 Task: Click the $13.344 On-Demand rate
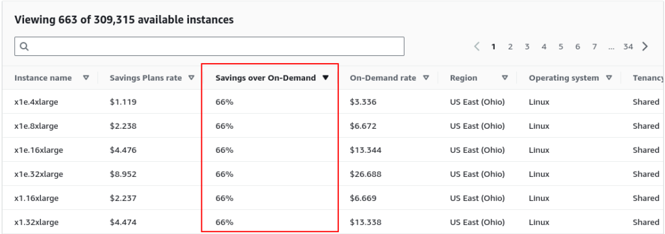(x=366, y=150)
